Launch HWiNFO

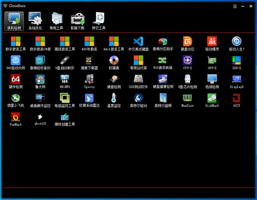pyautogui.click(x=65, y=82)
